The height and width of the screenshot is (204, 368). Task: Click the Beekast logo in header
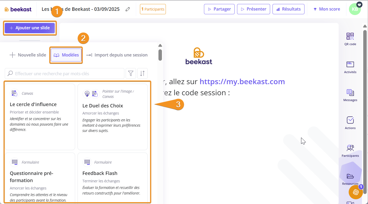[18, 9]
